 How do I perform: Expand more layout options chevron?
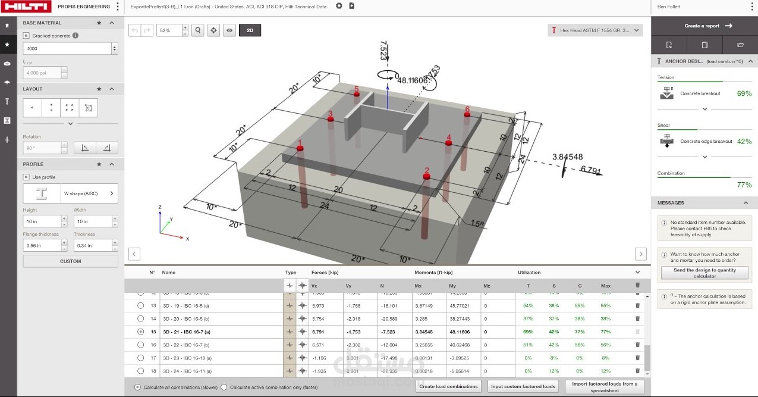70,124
